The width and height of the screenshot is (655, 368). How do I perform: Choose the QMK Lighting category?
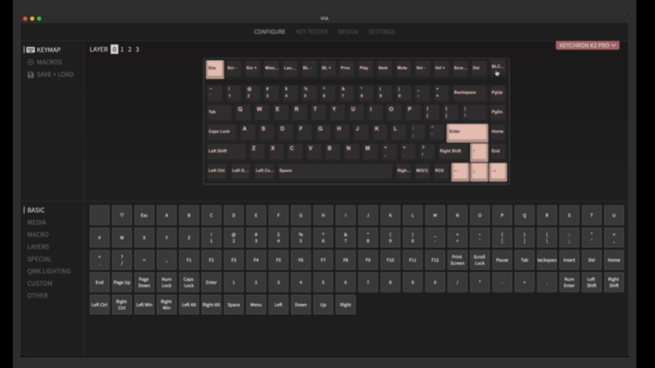49,271
